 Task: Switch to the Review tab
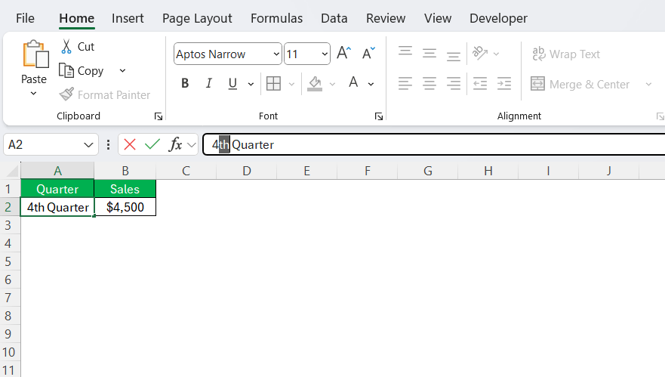pyautogui.click(x=386, y=18)
